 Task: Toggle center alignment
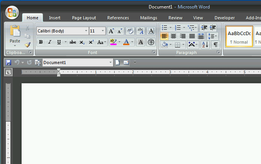[173, 36]
